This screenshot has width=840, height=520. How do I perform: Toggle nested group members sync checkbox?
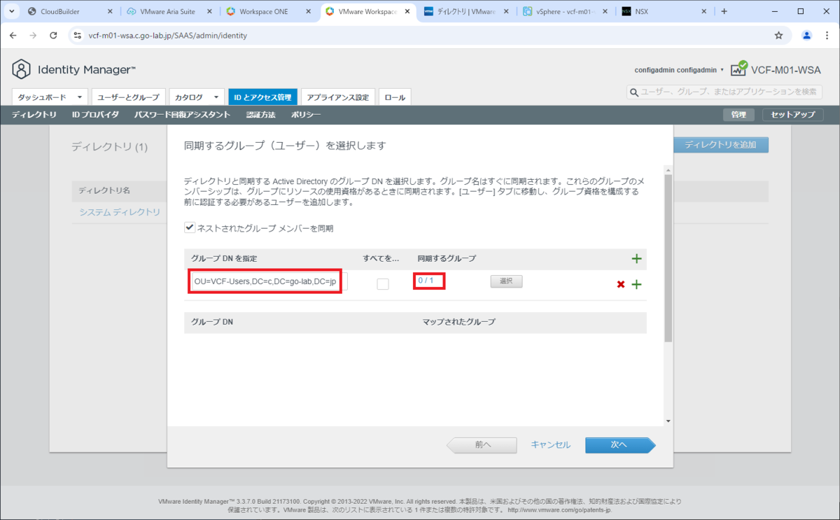189,227
